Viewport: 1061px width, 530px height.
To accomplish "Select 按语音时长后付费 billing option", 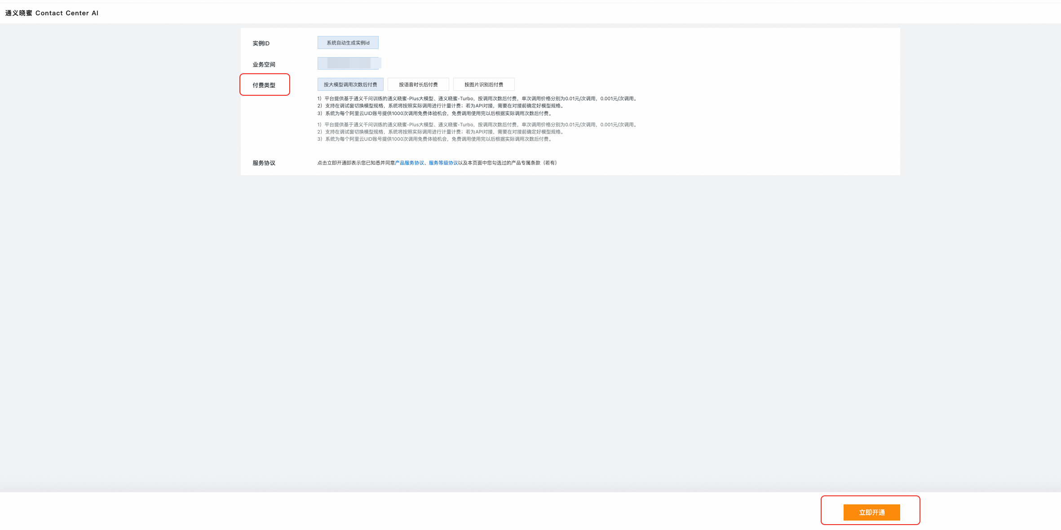I will [x=418, y=85].
